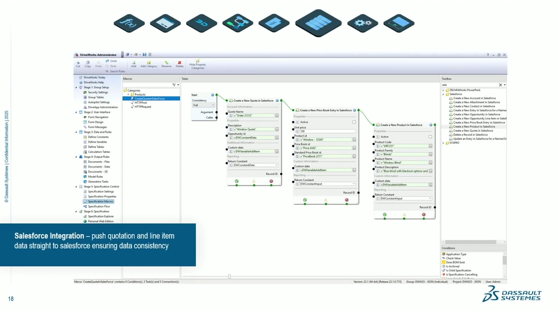This screenshot has width=558, height=313.
Task: Open Model Rules
Action: point(95,177)
